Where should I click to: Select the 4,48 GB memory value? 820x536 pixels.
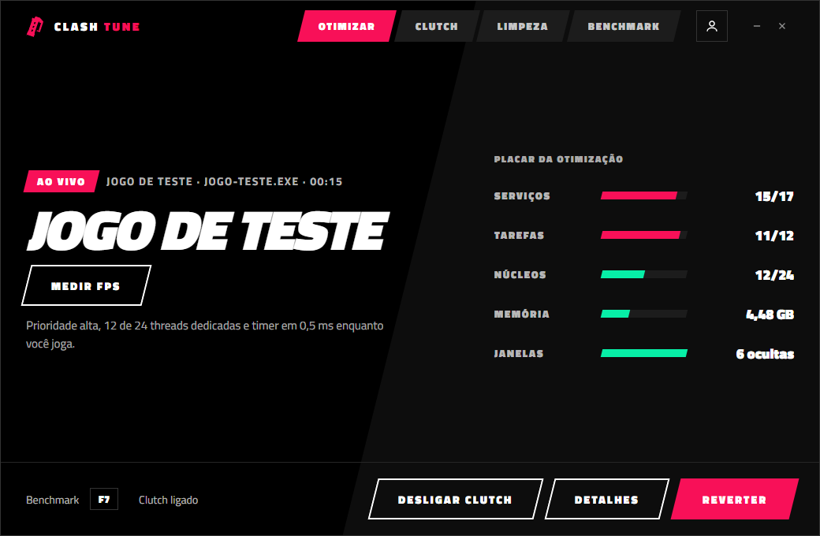[x=770, y=315]
